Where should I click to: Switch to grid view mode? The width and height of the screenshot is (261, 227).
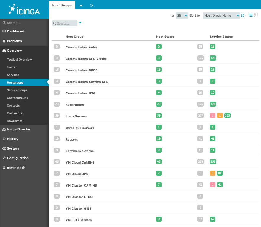256,15
